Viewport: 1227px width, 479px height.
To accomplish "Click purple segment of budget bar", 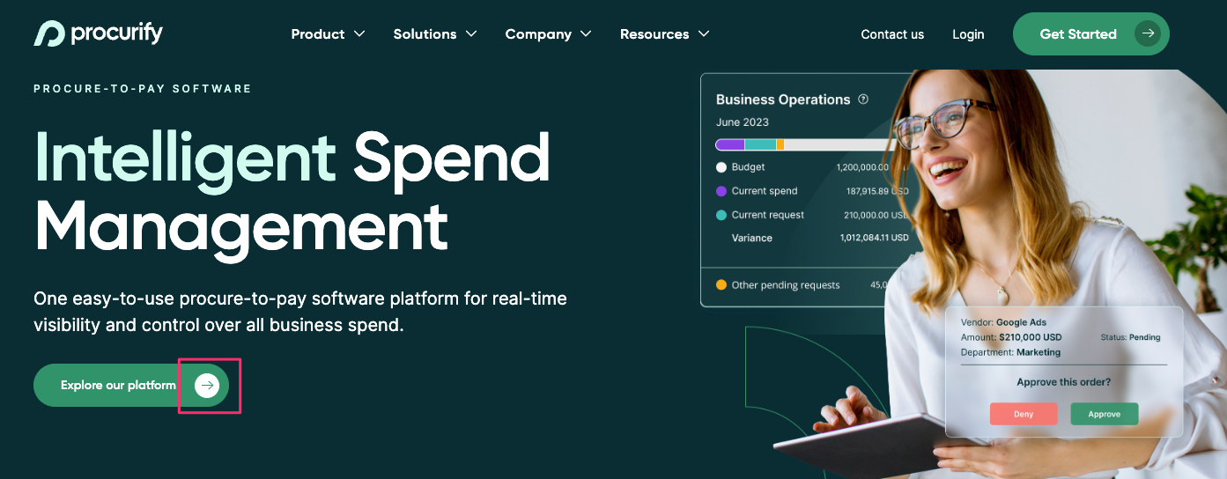I will coord(730,144).
